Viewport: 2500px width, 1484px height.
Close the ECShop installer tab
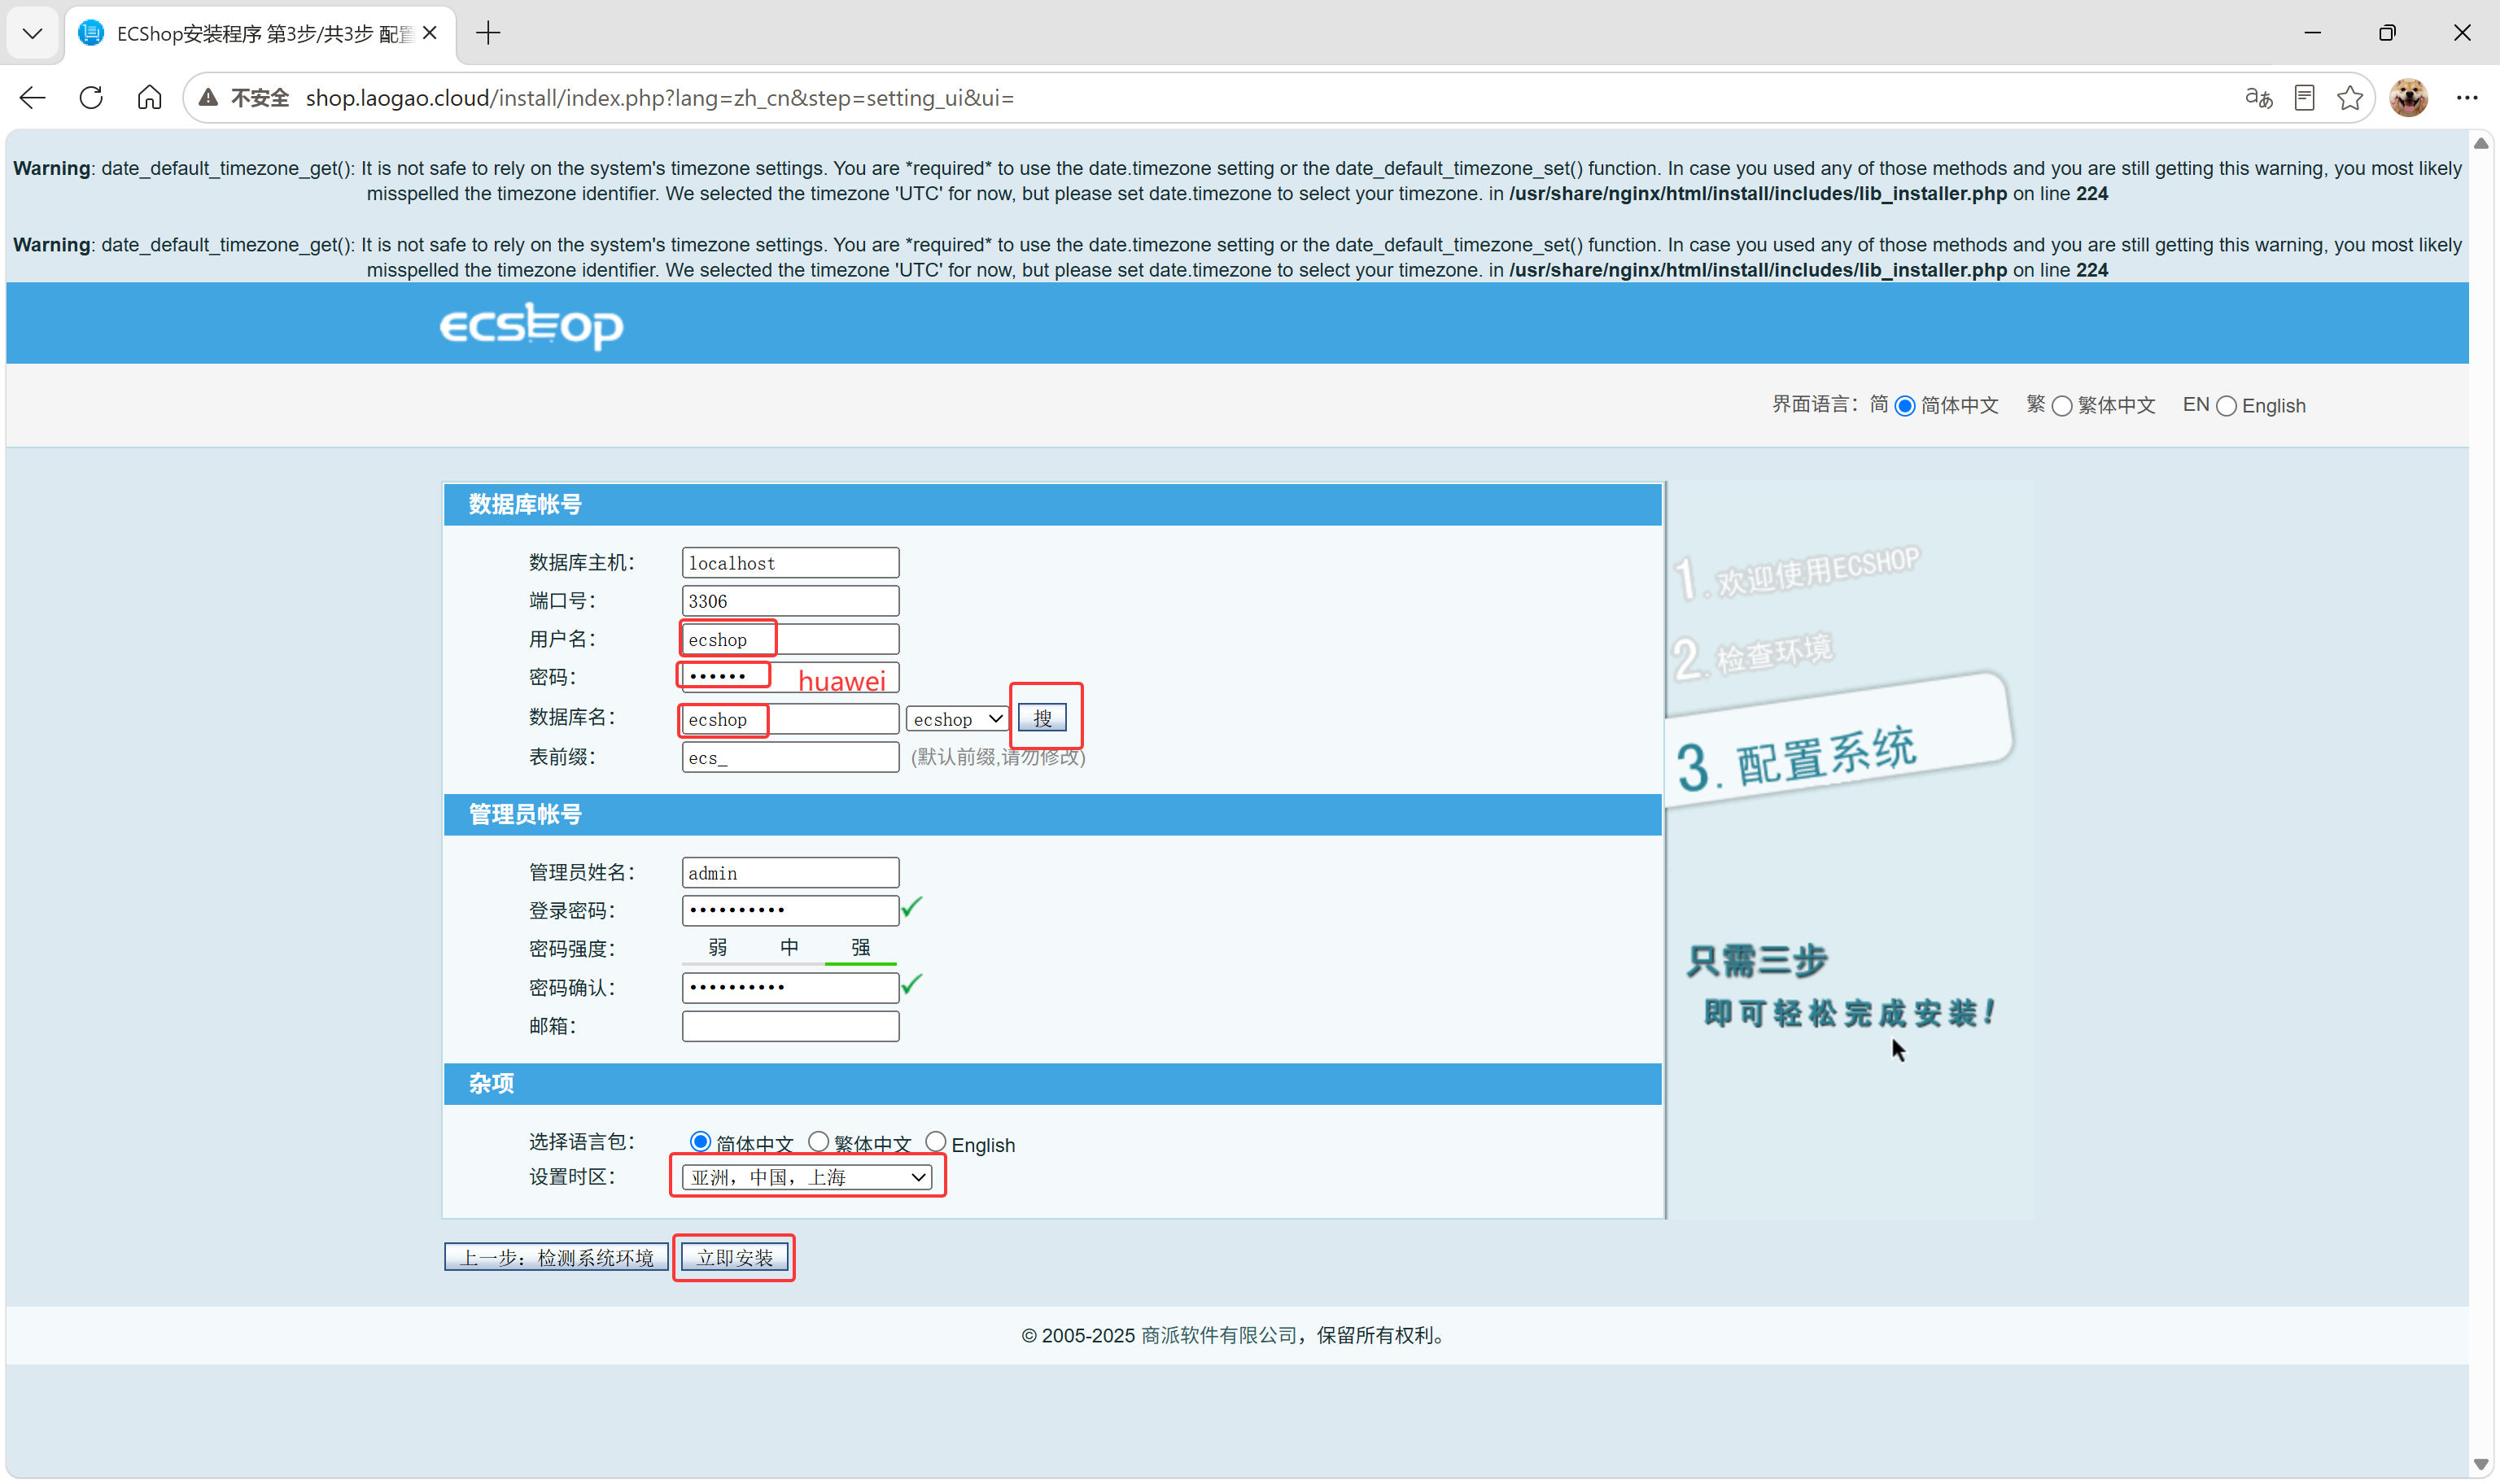tap(430, 33)
